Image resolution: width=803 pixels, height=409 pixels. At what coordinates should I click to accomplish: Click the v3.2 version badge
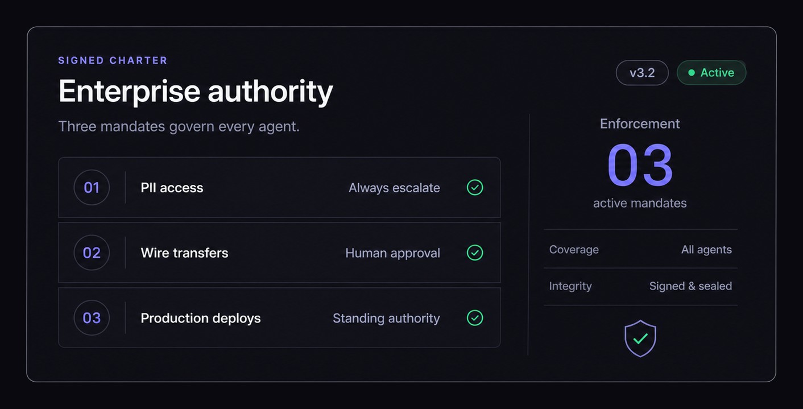click(x=642, y=73)
